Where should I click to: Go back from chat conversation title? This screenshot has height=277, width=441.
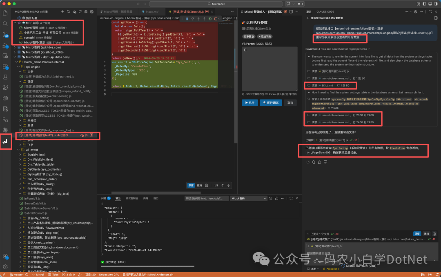pos(308,18)
